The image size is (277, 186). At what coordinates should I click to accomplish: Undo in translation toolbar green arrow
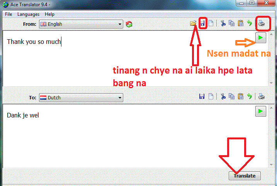pos(250,96)
